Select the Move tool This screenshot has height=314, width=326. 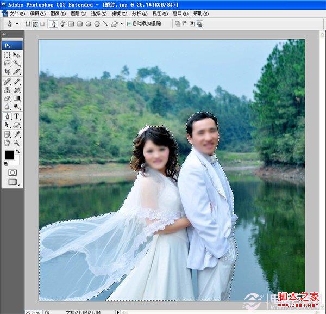[x=17, y=55]
